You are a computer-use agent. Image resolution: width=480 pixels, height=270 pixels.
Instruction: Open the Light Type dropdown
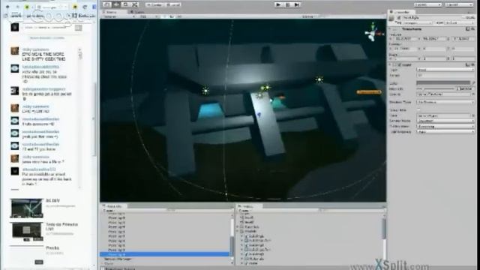tap(445, 70)
